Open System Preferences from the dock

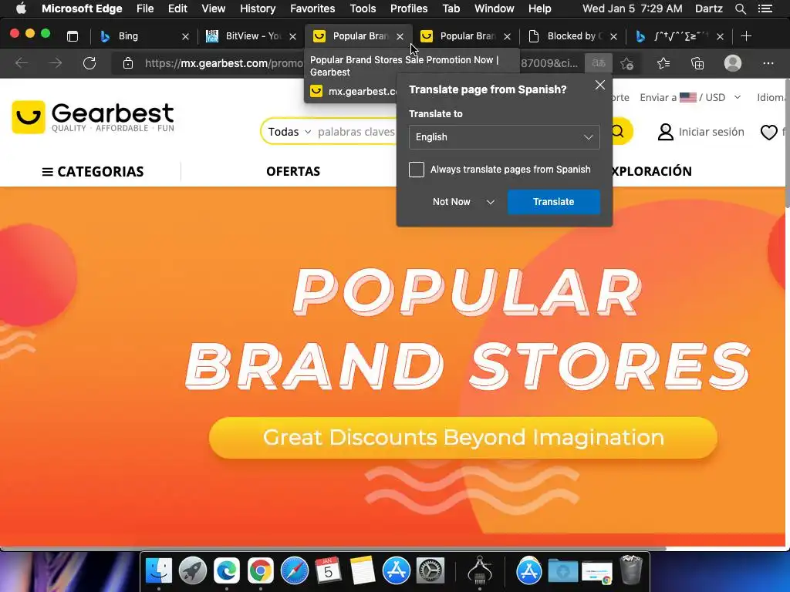[430, 570]
